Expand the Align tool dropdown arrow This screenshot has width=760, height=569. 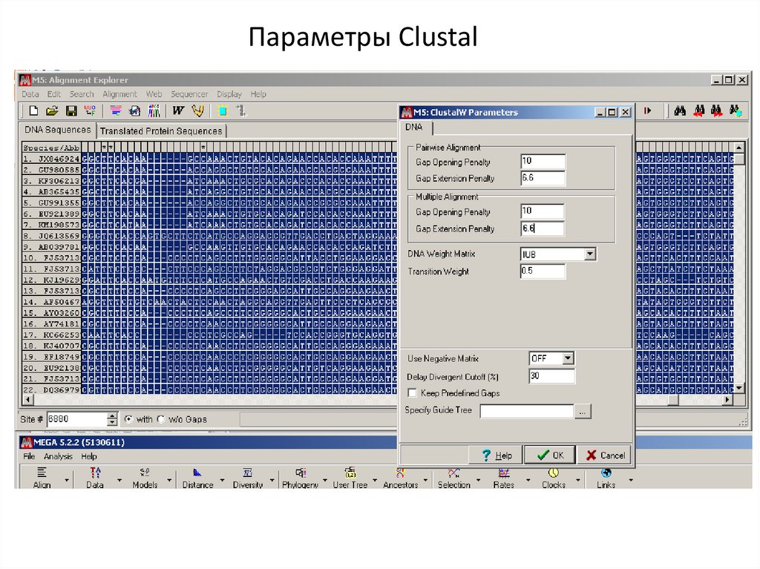[68, 480]
